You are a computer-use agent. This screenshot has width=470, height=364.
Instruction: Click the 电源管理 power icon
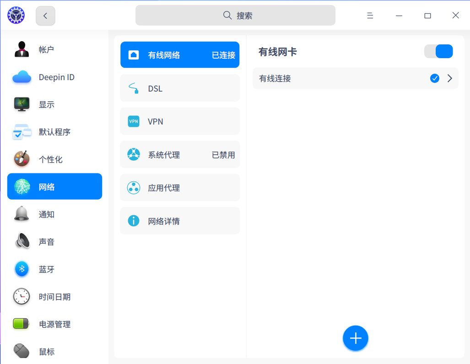[x=22, y=324]
